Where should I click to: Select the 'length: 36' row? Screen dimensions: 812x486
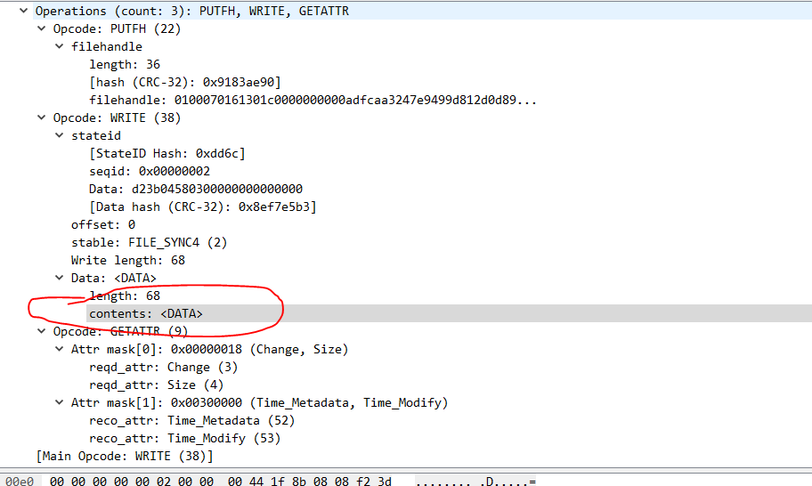[125, 64]
